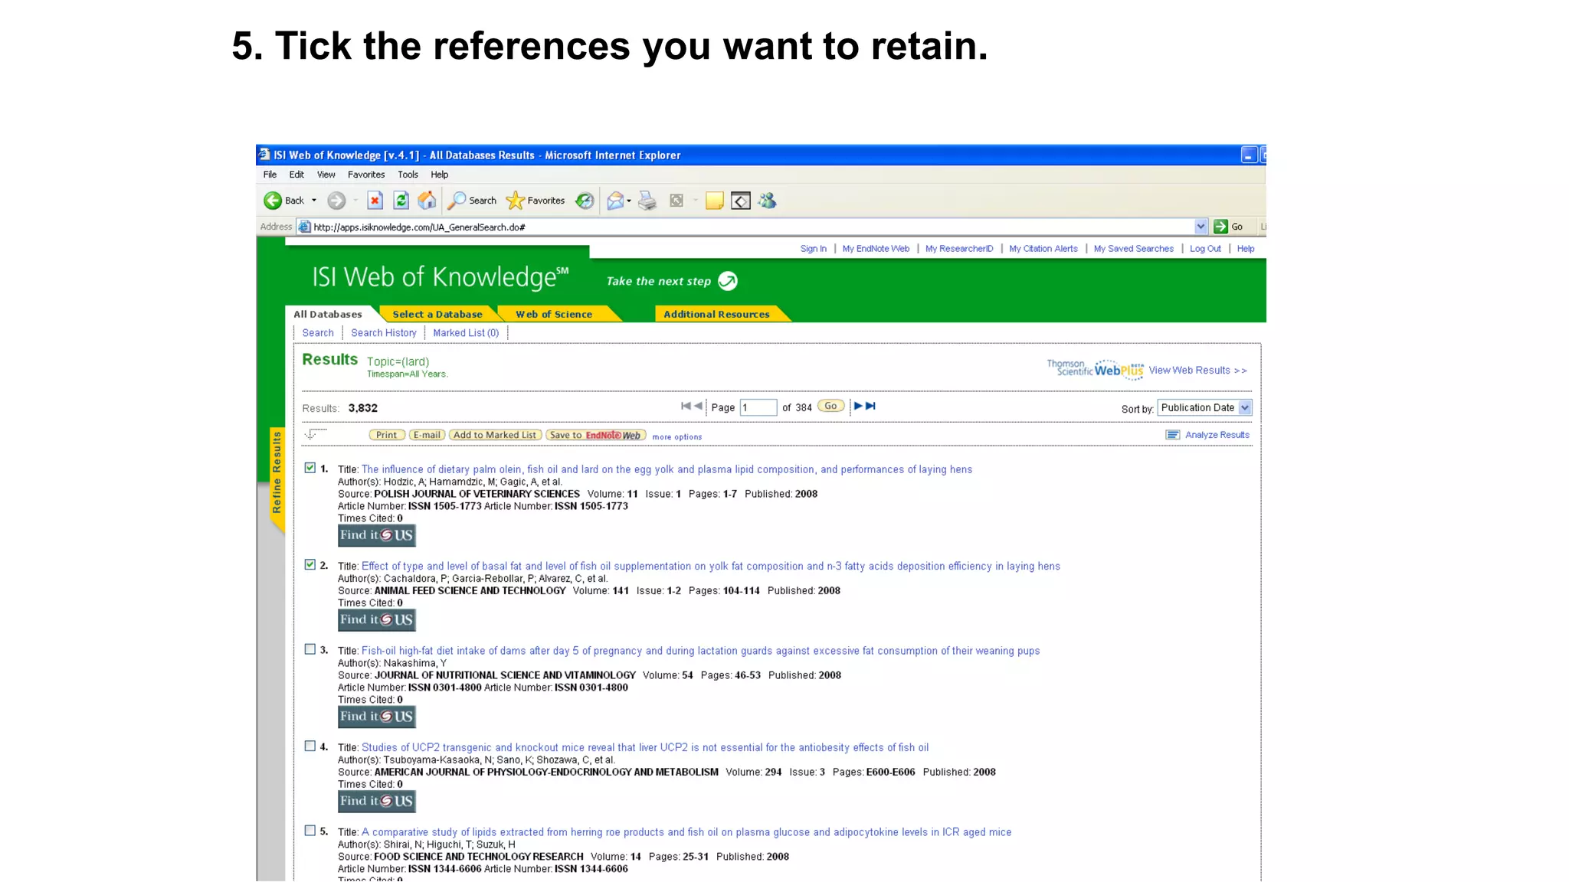Open result 1 title about laying hens
Image resolution: width=1569 pixels, height=882 pixels.
pyautogui.click(x=667, y=469)
